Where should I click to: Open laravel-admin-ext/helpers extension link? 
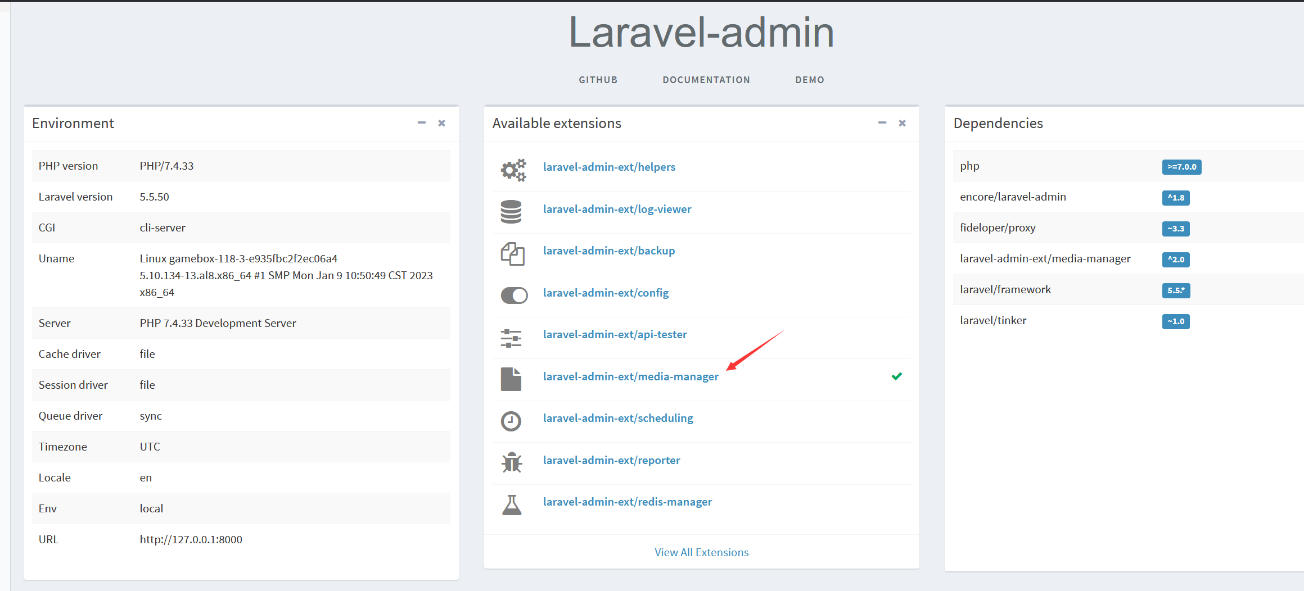pyautogui.click(x=609, y=167)
